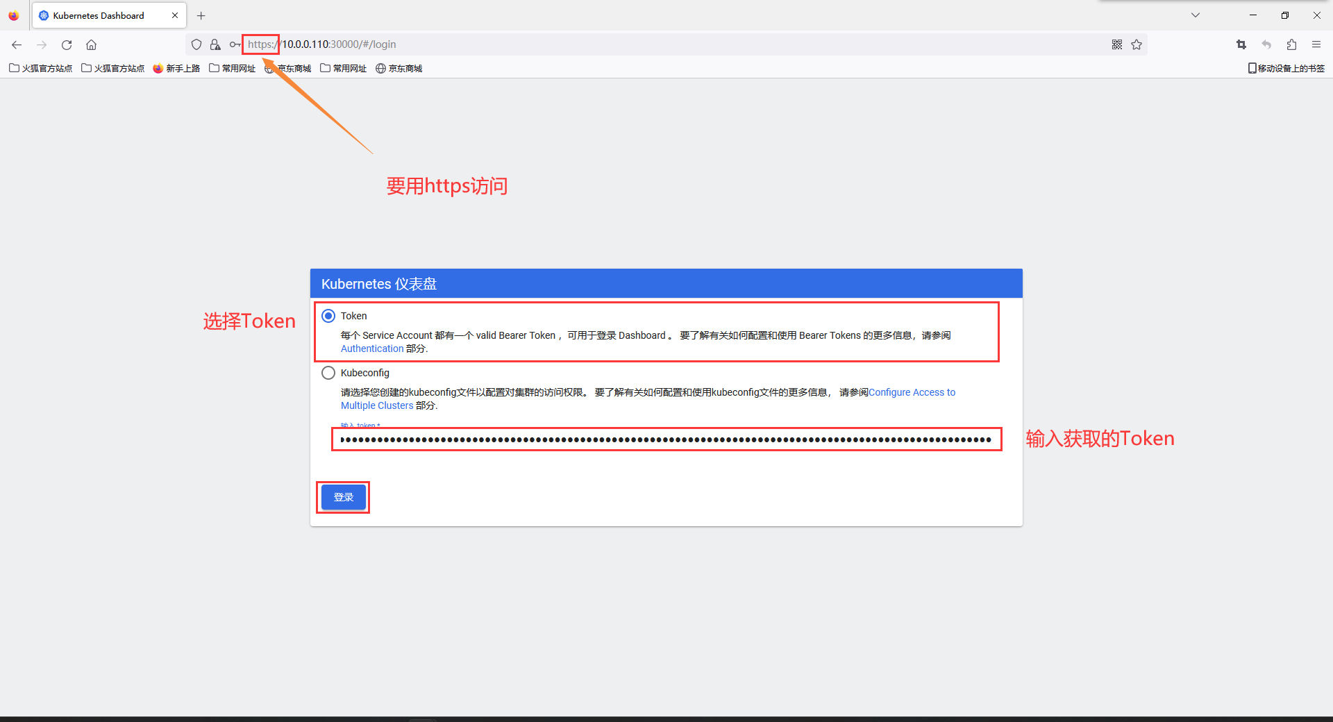The height and width of the screenshot is (722, 1333).
Task: List all tabs dropdown arrow
Action: pyautogui.click(x=1196, y=15)
